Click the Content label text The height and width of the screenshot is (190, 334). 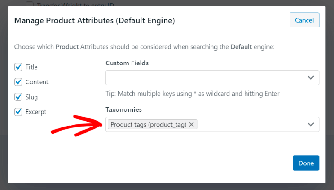point(37,82)
